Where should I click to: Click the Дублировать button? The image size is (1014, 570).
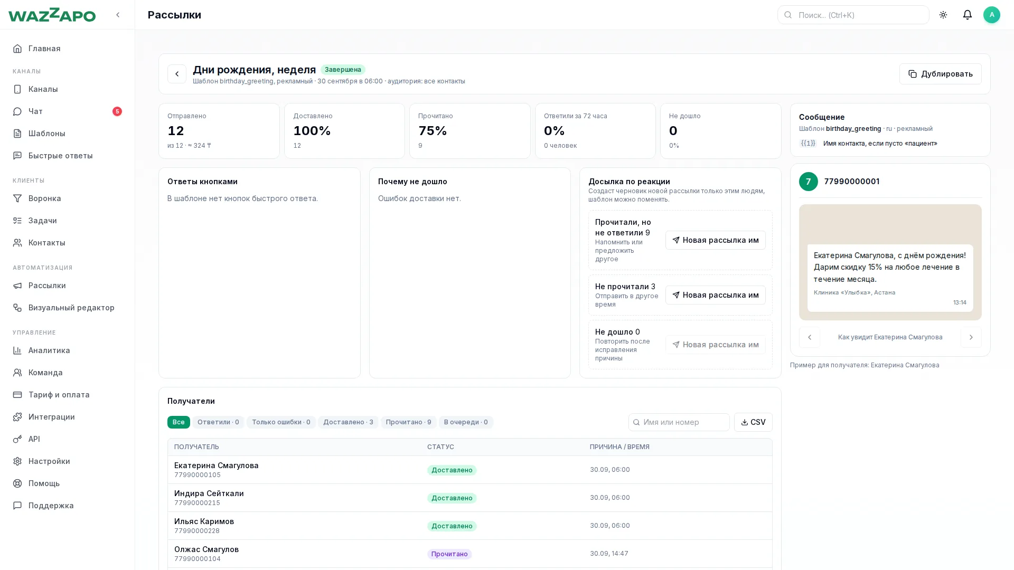(940, 74)
